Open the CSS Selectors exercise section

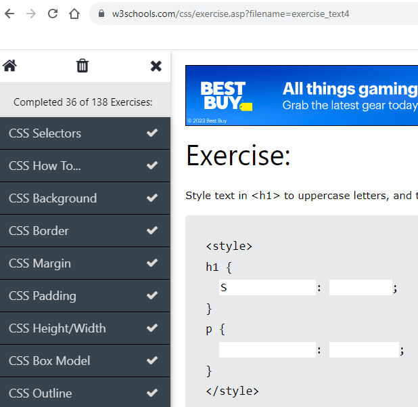pos(45,133)
